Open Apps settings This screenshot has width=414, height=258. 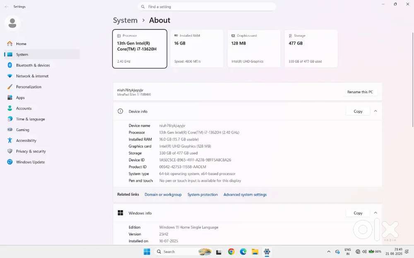pos(42,98)
